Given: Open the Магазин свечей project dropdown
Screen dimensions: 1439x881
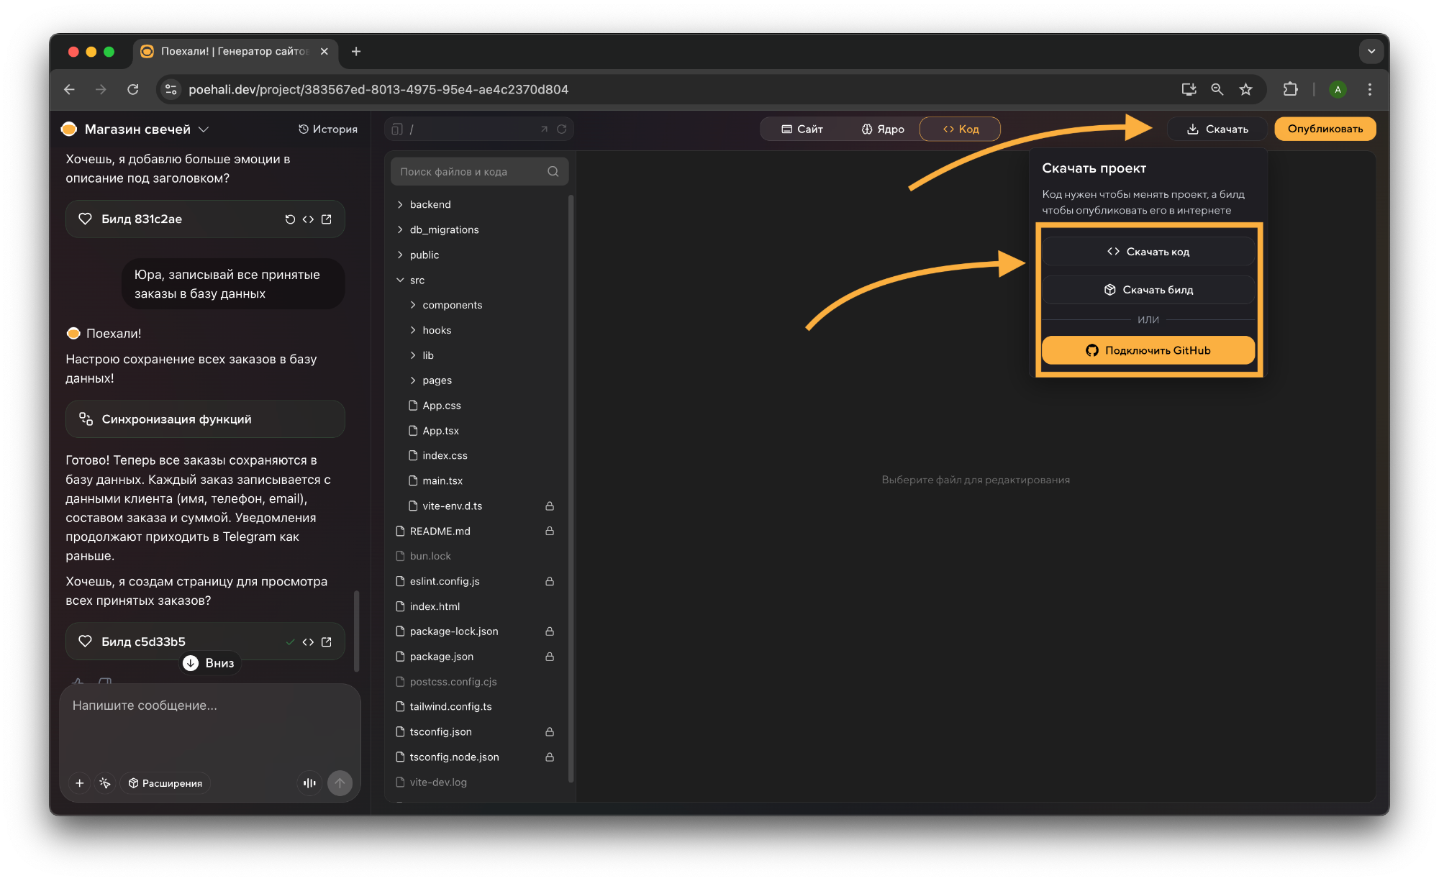Looking at the screenshot, I should point(204,129).
